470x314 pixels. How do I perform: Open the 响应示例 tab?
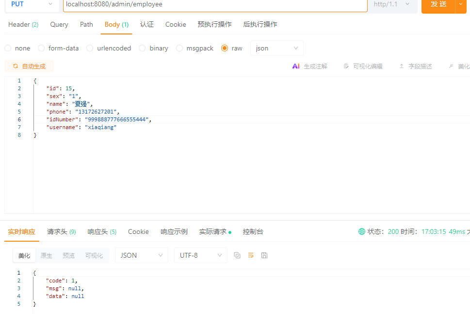click(x=174, y=231)
